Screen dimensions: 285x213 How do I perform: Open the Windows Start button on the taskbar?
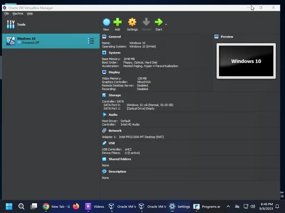[x=9, y=206]
